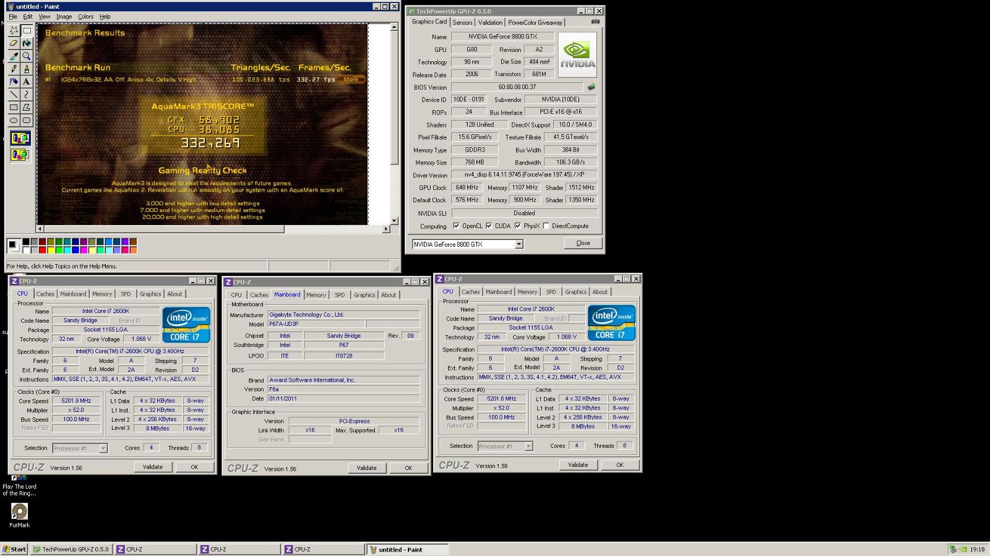Choose the Ellipse tool in Paint
The width and height of the screenshot is (990, 556).
(x=14, y=121)
